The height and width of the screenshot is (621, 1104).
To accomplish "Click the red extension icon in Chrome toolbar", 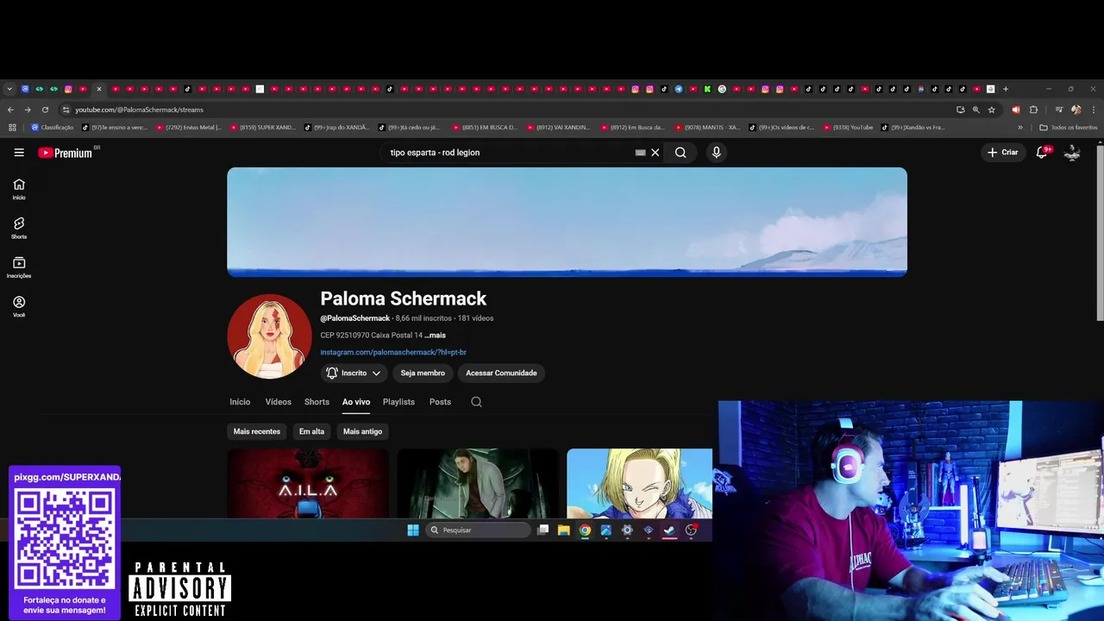I will pos(1016,110).
